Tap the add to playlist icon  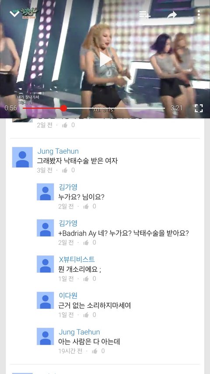click(145, 15)
